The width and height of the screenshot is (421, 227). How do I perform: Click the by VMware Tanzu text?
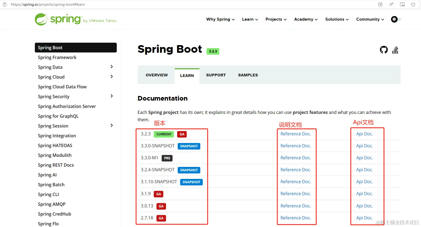(x=100, y=21)
